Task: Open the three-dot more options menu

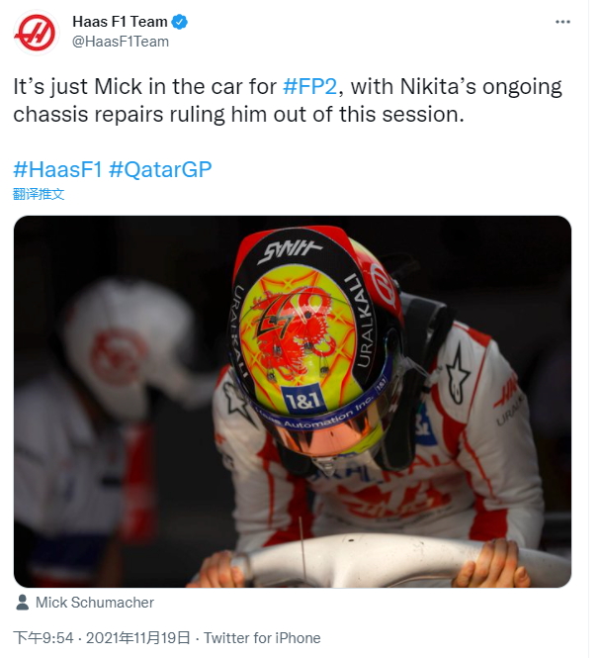Action: [562, 22]
